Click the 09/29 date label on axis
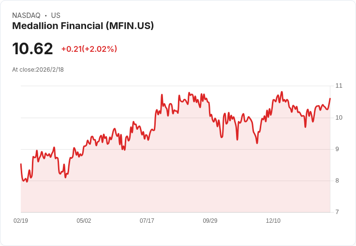356x246 pixels. pyautogui.click(x=210, y=220)
